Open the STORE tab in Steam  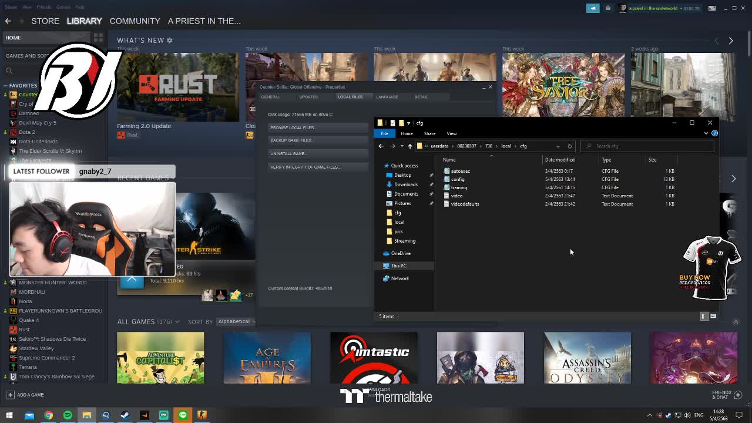point(45,21)
